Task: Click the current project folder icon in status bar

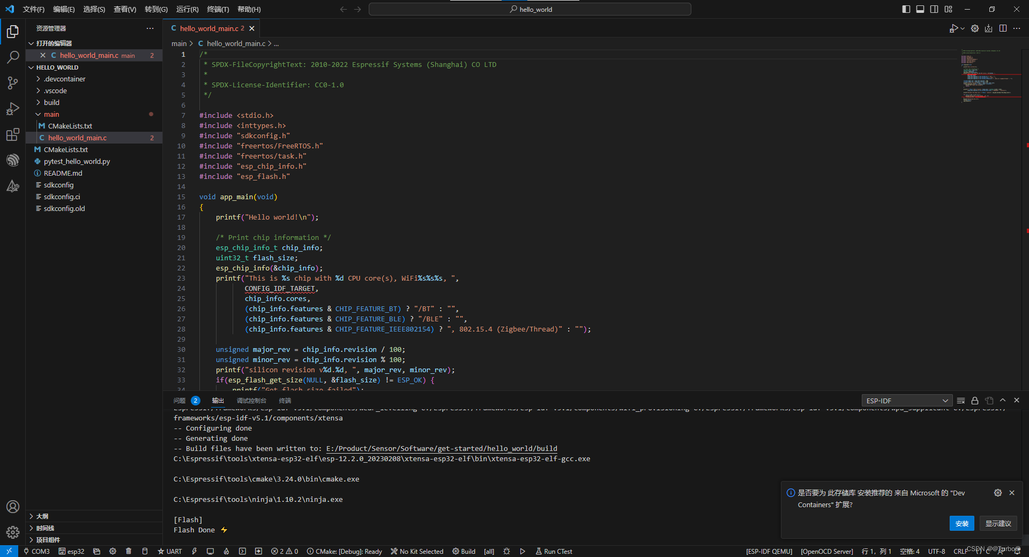Action: [96, 551]
